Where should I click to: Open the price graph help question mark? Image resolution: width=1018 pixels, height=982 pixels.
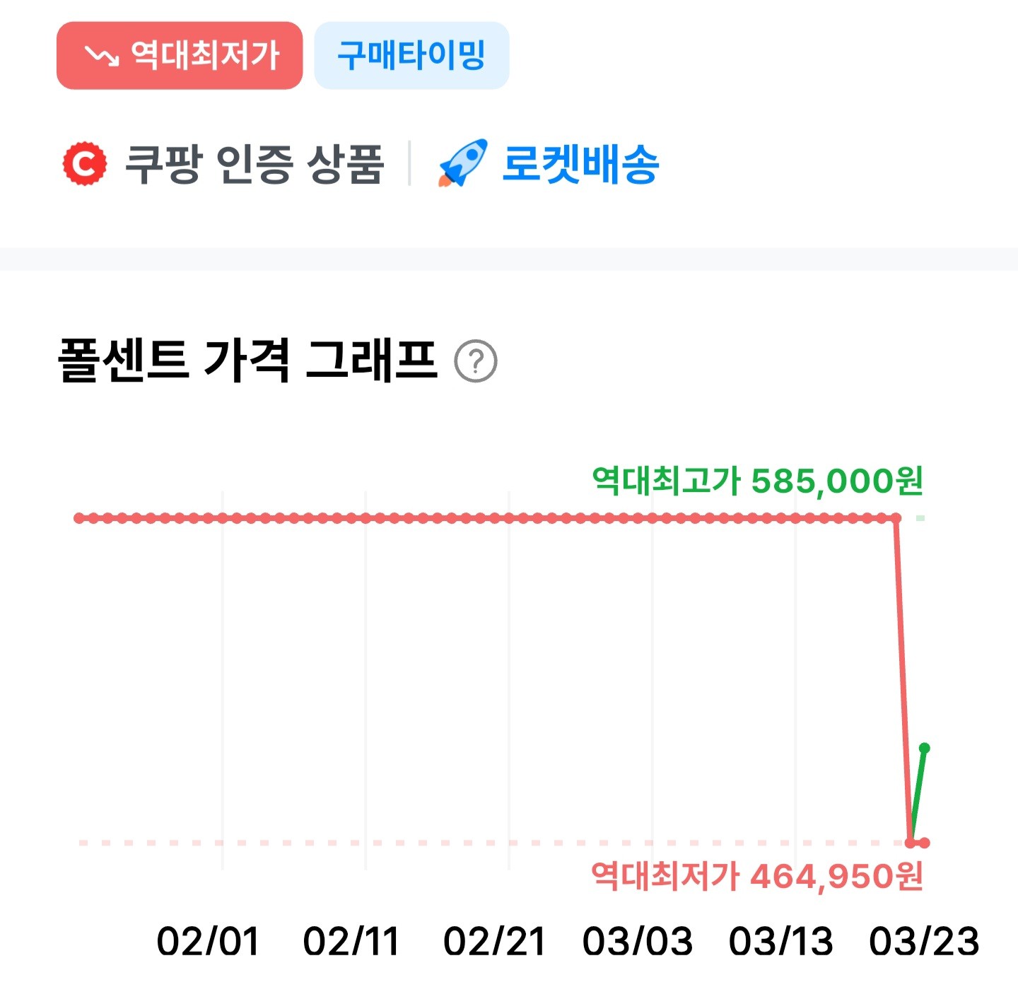point(476,361)
